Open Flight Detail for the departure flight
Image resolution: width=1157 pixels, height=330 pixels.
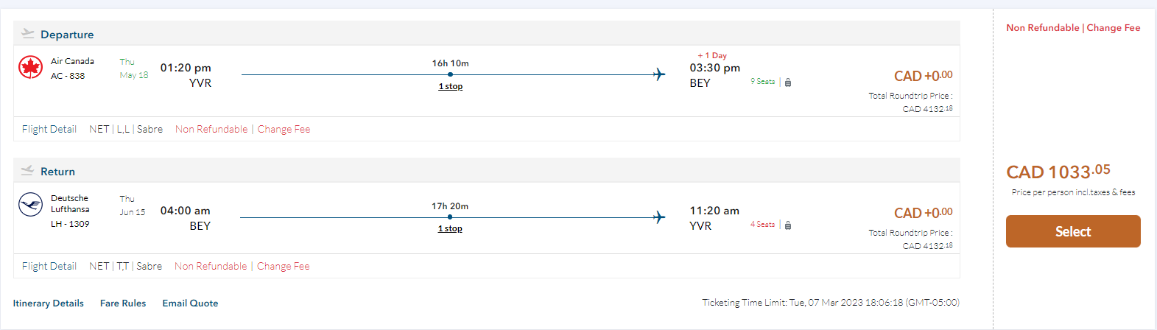click(x=49, y=129)
